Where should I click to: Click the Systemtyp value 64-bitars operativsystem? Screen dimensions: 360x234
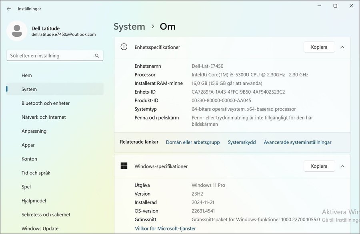[244, 109]
